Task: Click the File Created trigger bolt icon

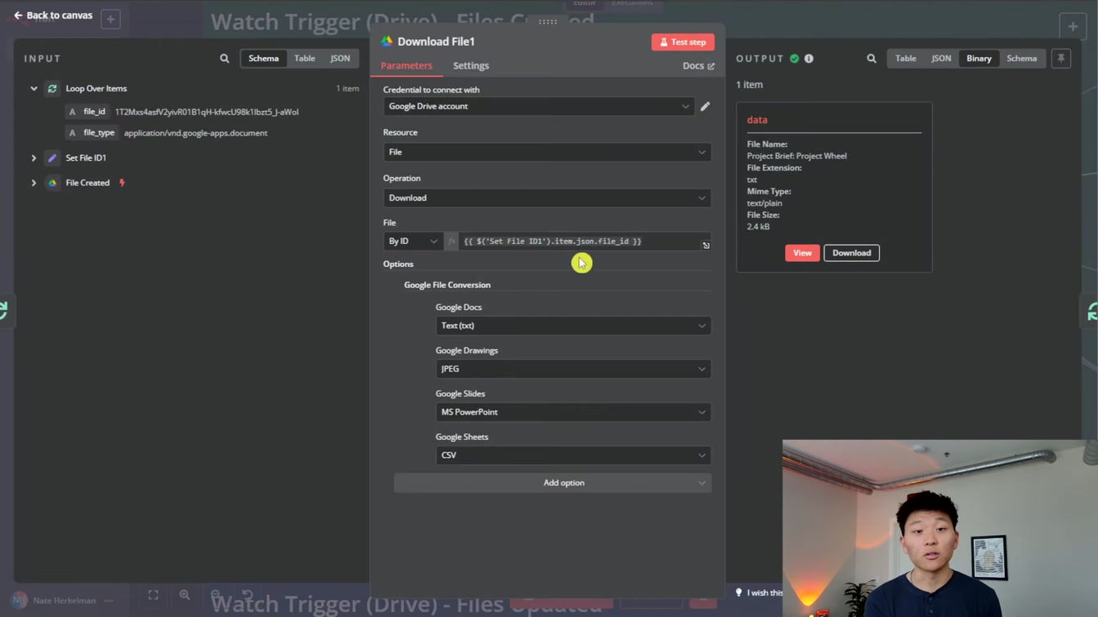Action: [122, 183]
